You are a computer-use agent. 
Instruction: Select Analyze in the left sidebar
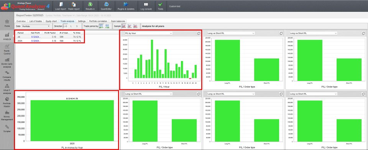(x=7, y=36)
